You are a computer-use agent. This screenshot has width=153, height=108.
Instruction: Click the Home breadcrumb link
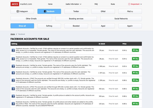(13, 34)
